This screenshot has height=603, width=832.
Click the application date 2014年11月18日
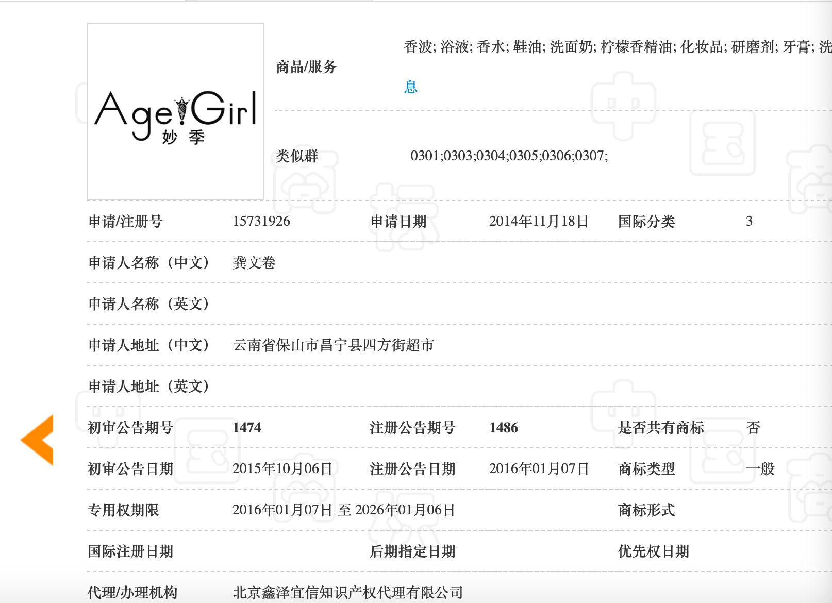click(x=539, y=222)
